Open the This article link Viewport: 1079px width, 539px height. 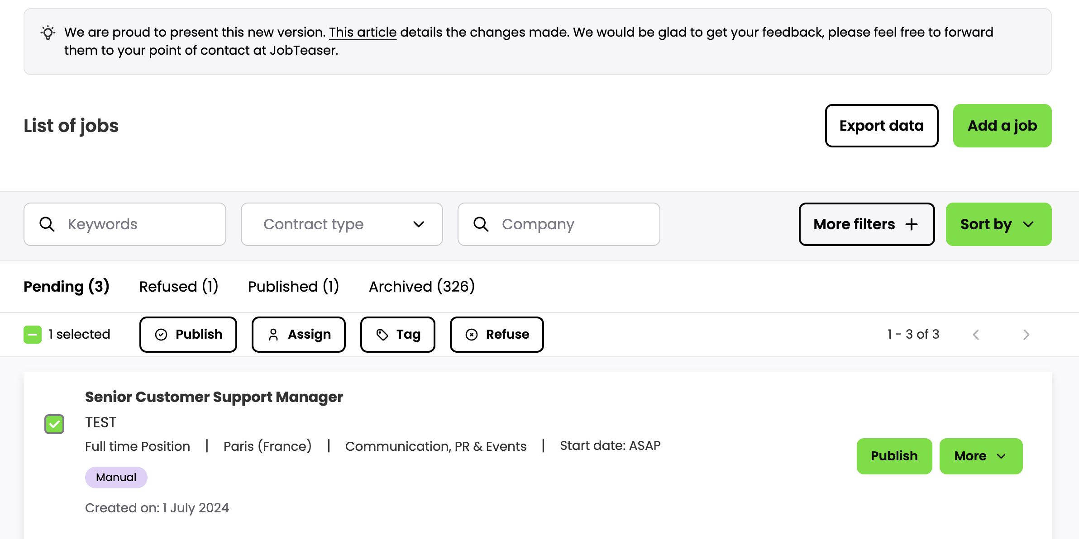(x=363, y=33)
